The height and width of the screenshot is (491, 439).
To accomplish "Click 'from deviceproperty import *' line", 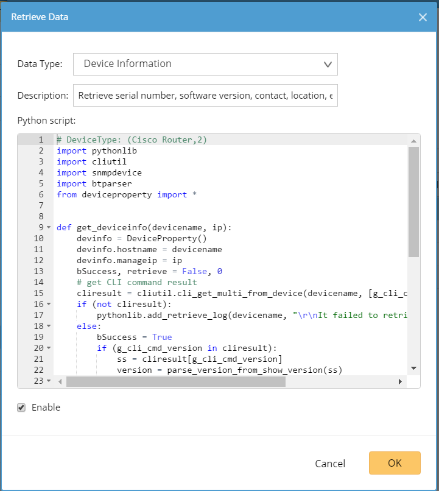I will (127, 194).
